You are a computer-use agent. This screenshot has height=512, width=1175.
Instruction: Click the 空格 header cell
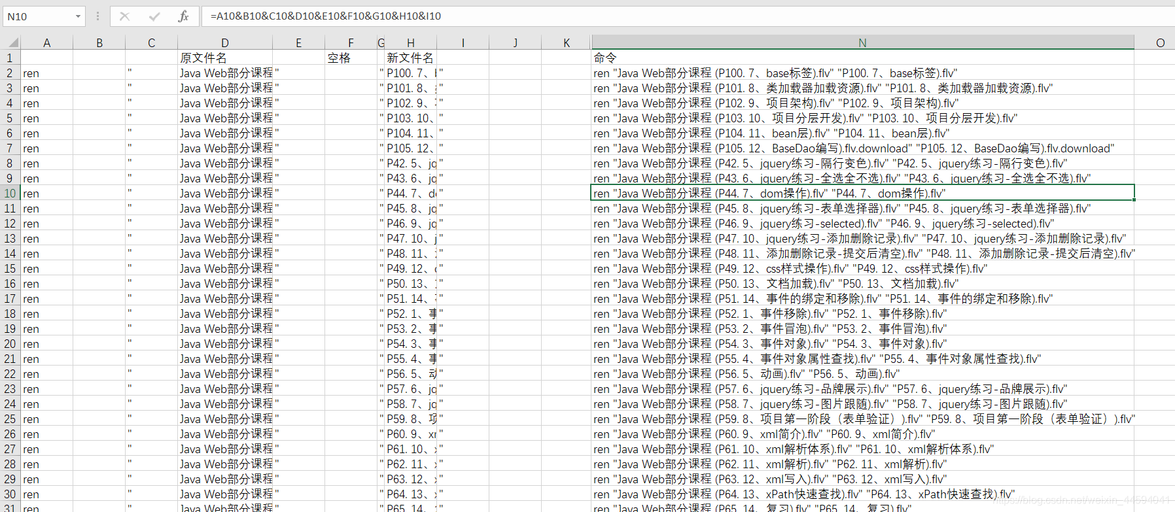click(351, 58)
